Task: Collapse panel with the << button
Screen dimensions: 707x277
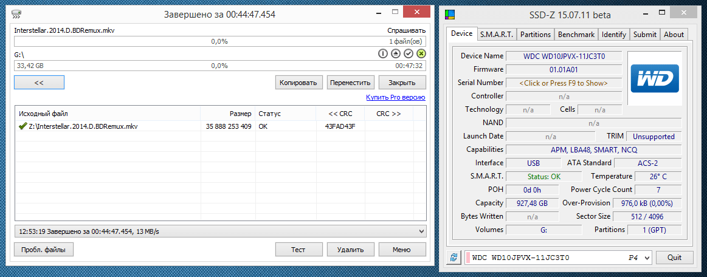Action: pyautogui.click(x=39, y=82)
